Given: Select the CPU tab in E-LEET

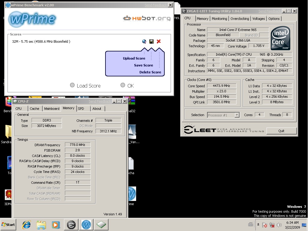Looking at the screenshot, I should 188,18.
